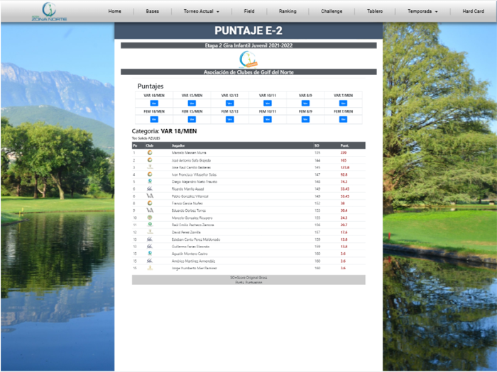Click the 220 points value
This screenshot has width=497, height=372.
point(343,152)
